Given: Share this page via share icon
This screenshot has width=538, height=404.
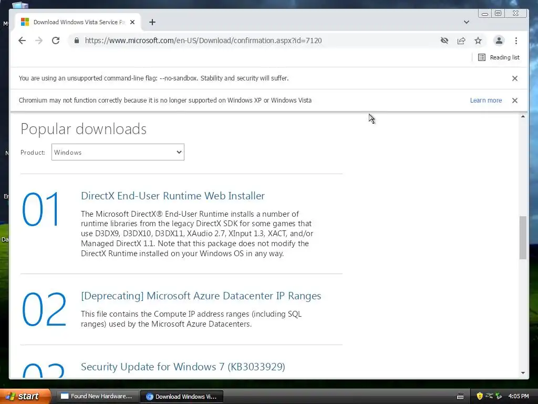Looking at the screenshot, I should (461, 41).
